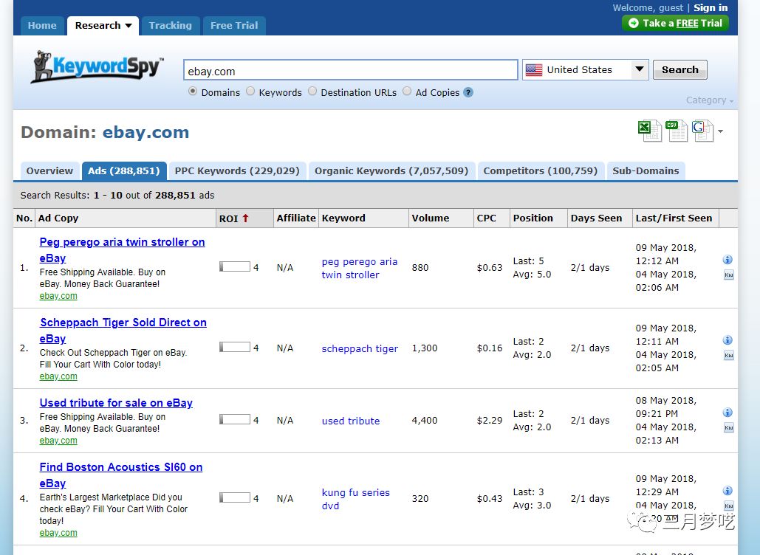Click the Search button
760x555 pixels.
coord(680,69)
